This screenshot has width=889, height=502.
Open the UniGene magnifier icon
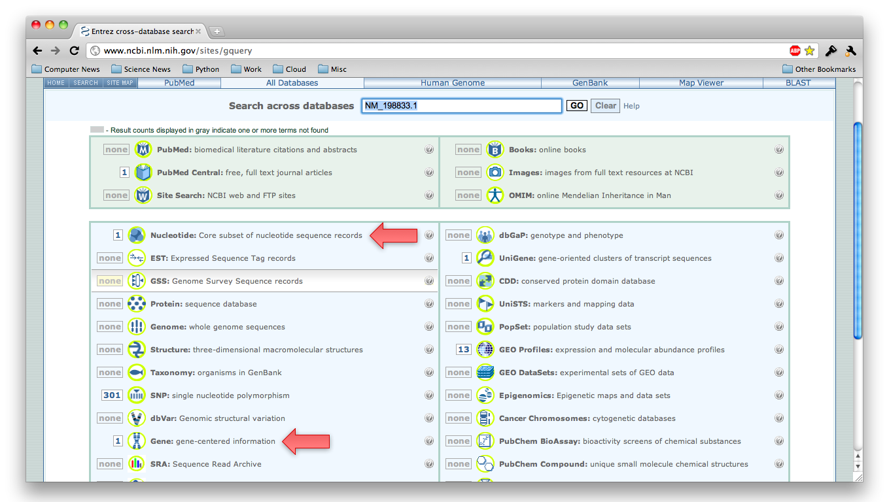tap(485, 258)
